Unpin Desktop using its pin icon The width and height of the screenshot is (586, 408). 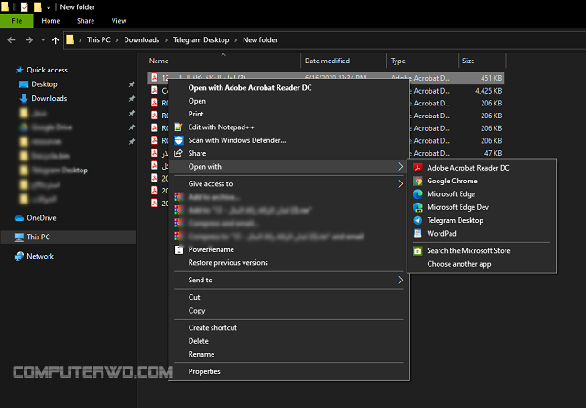click(131, 84)
